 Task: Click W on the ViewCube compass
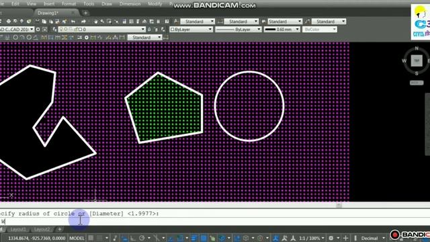point(404,61)
